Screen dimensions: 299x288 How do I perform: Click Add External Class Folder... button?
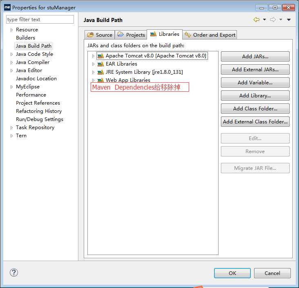[255, 121]
